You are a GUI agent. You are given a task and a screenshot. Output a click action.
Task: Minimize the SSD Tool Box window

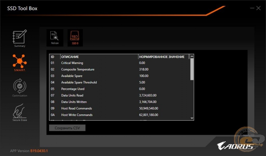(x=252, y=8)
